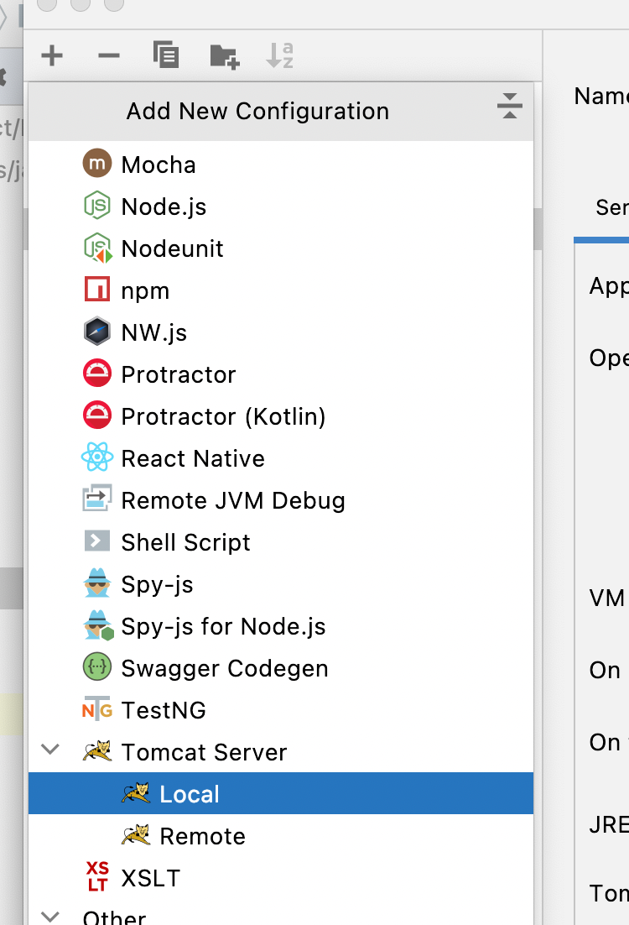Choose NW.js configuration type
The width and height of the screenshot is (629, 925).
(x=153, y=332)
